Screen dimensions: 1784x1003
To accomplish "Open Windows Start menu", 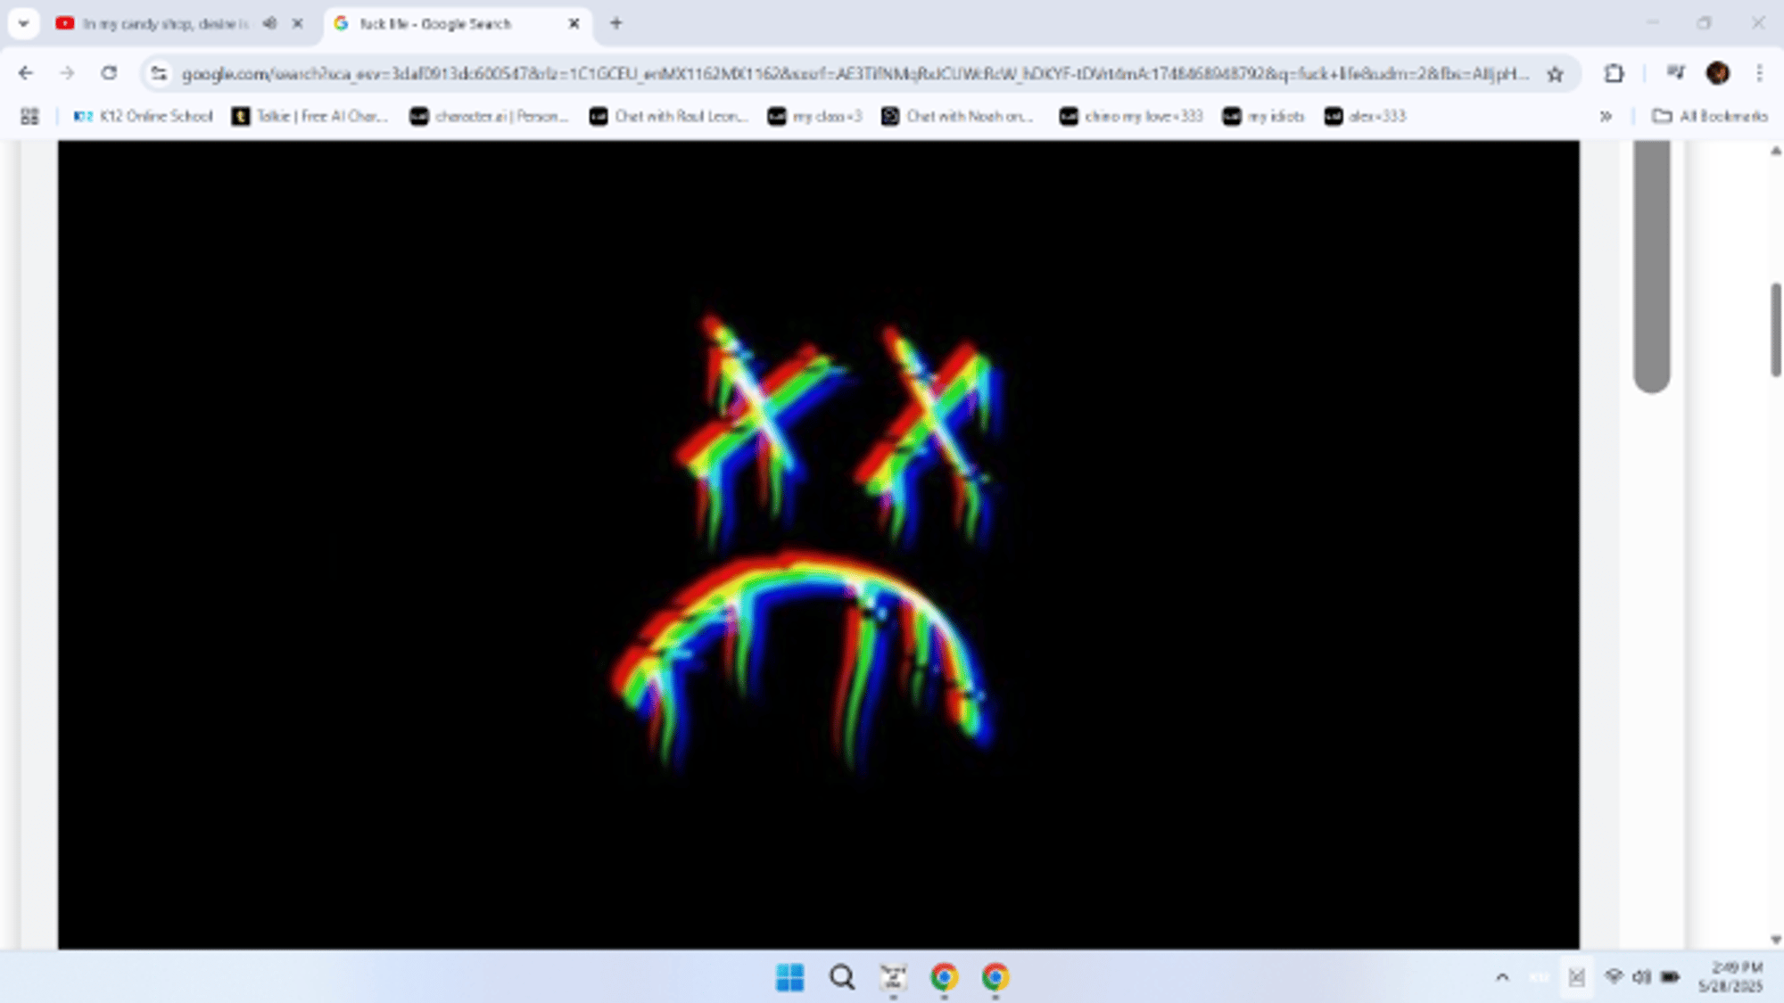I will 789,977.
